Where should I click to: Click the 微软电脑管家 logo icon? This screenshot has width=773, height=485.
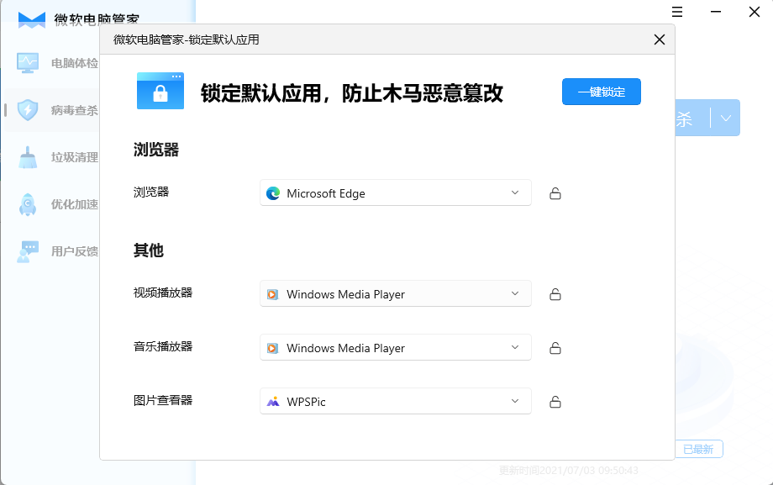(32, 20)
